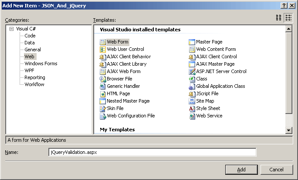Viewport: 298px width, 180px height.
Task: Select the HTML Page icon
Action: click(x=103, y=94)
